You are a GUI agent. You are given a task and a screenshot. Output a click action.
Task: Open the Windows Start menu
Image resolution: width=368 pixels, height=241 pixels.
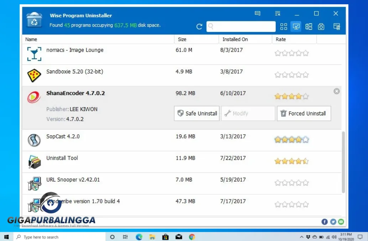click(x=6, y=237)
